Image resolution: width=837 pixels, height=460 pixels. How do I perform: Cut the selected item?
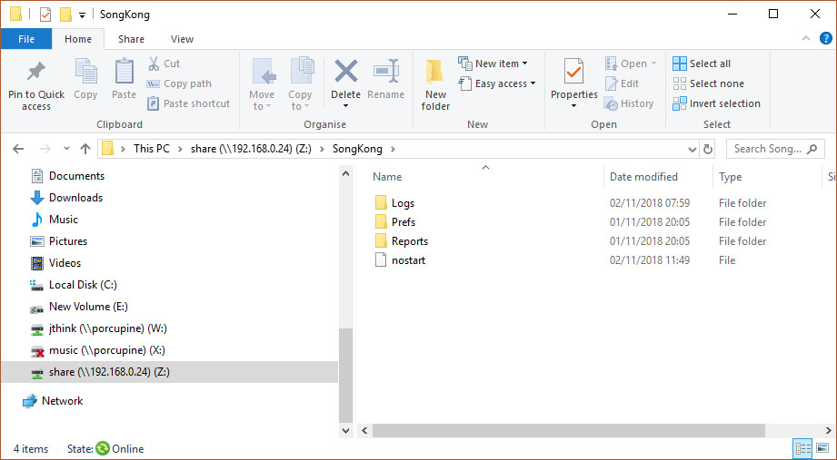[x=164, y=64]
